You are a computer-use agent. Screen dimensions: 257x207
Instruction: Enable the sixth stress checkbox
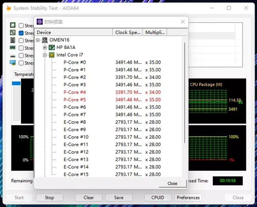tap(21, 63)
